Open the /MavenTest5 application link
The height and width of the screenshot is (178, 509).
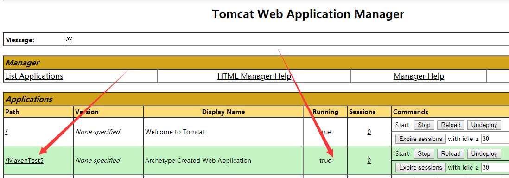[25, 160]
